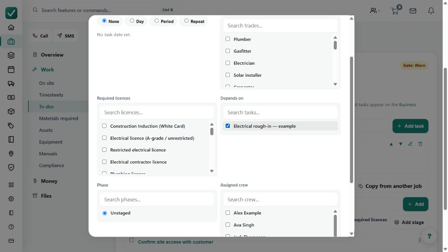Move task up with the up arrow
Screen dimensions: 448x252
click(391, 144)
